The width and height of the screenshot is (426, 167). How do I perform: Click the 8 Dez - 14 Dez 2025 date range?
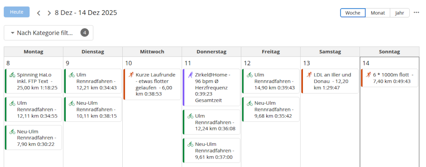pyautogui.click(x=86, y=12)
